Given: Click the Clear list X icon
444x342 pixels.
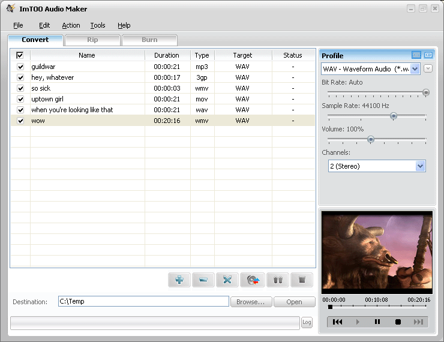Looking at the screenshot, I should pyautogui.click(x=227, y=280).
